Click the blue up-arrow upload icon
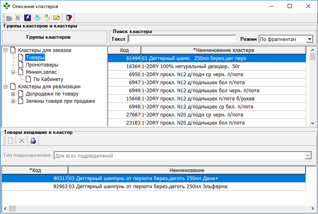Viewport: 318px width, 214px height. (37, 18)
